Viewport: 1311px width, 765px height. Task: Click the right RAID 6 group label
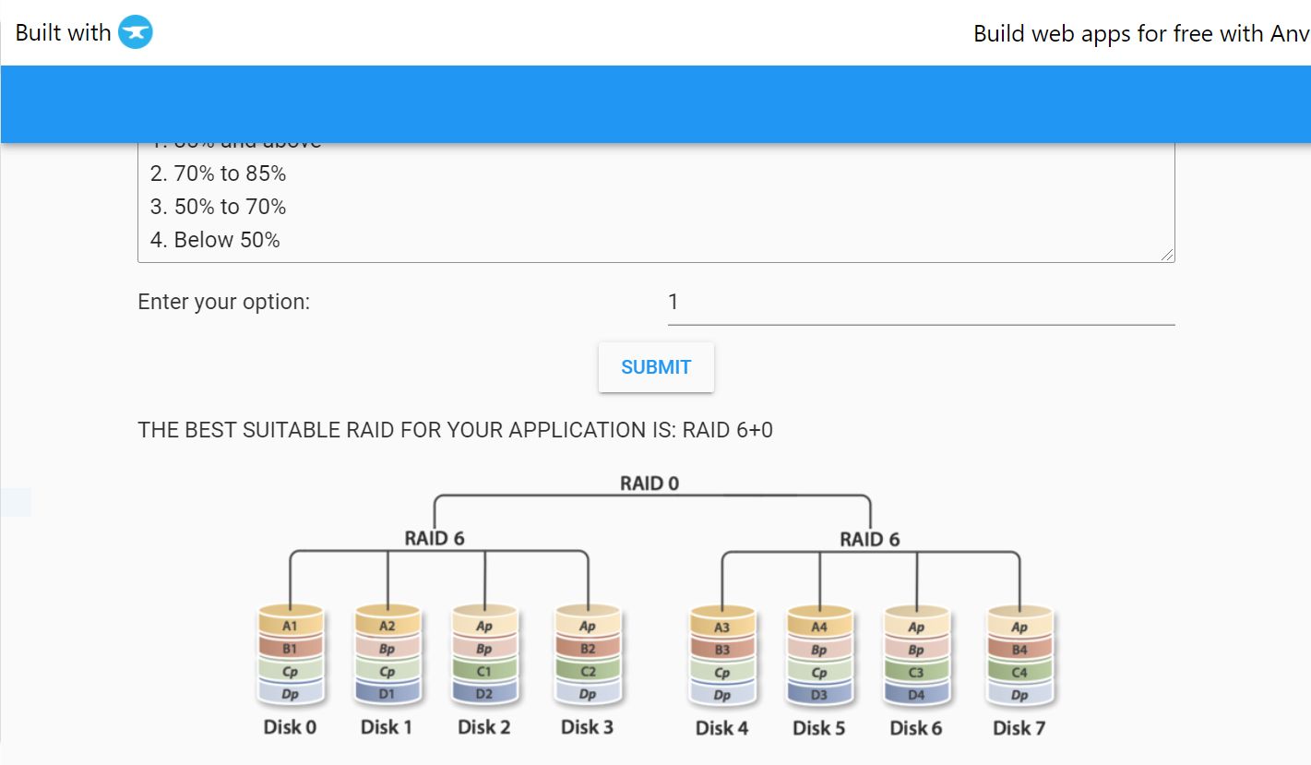pos(868,539)
